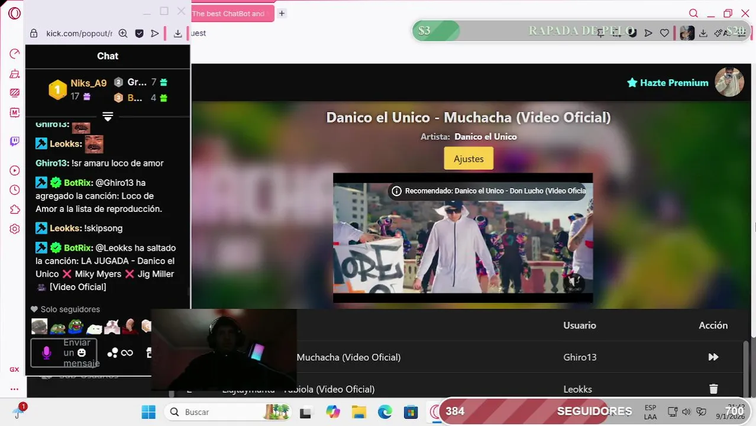Open Copilot from the taskbar
756x426 pixels.
[x=332, y=412]
